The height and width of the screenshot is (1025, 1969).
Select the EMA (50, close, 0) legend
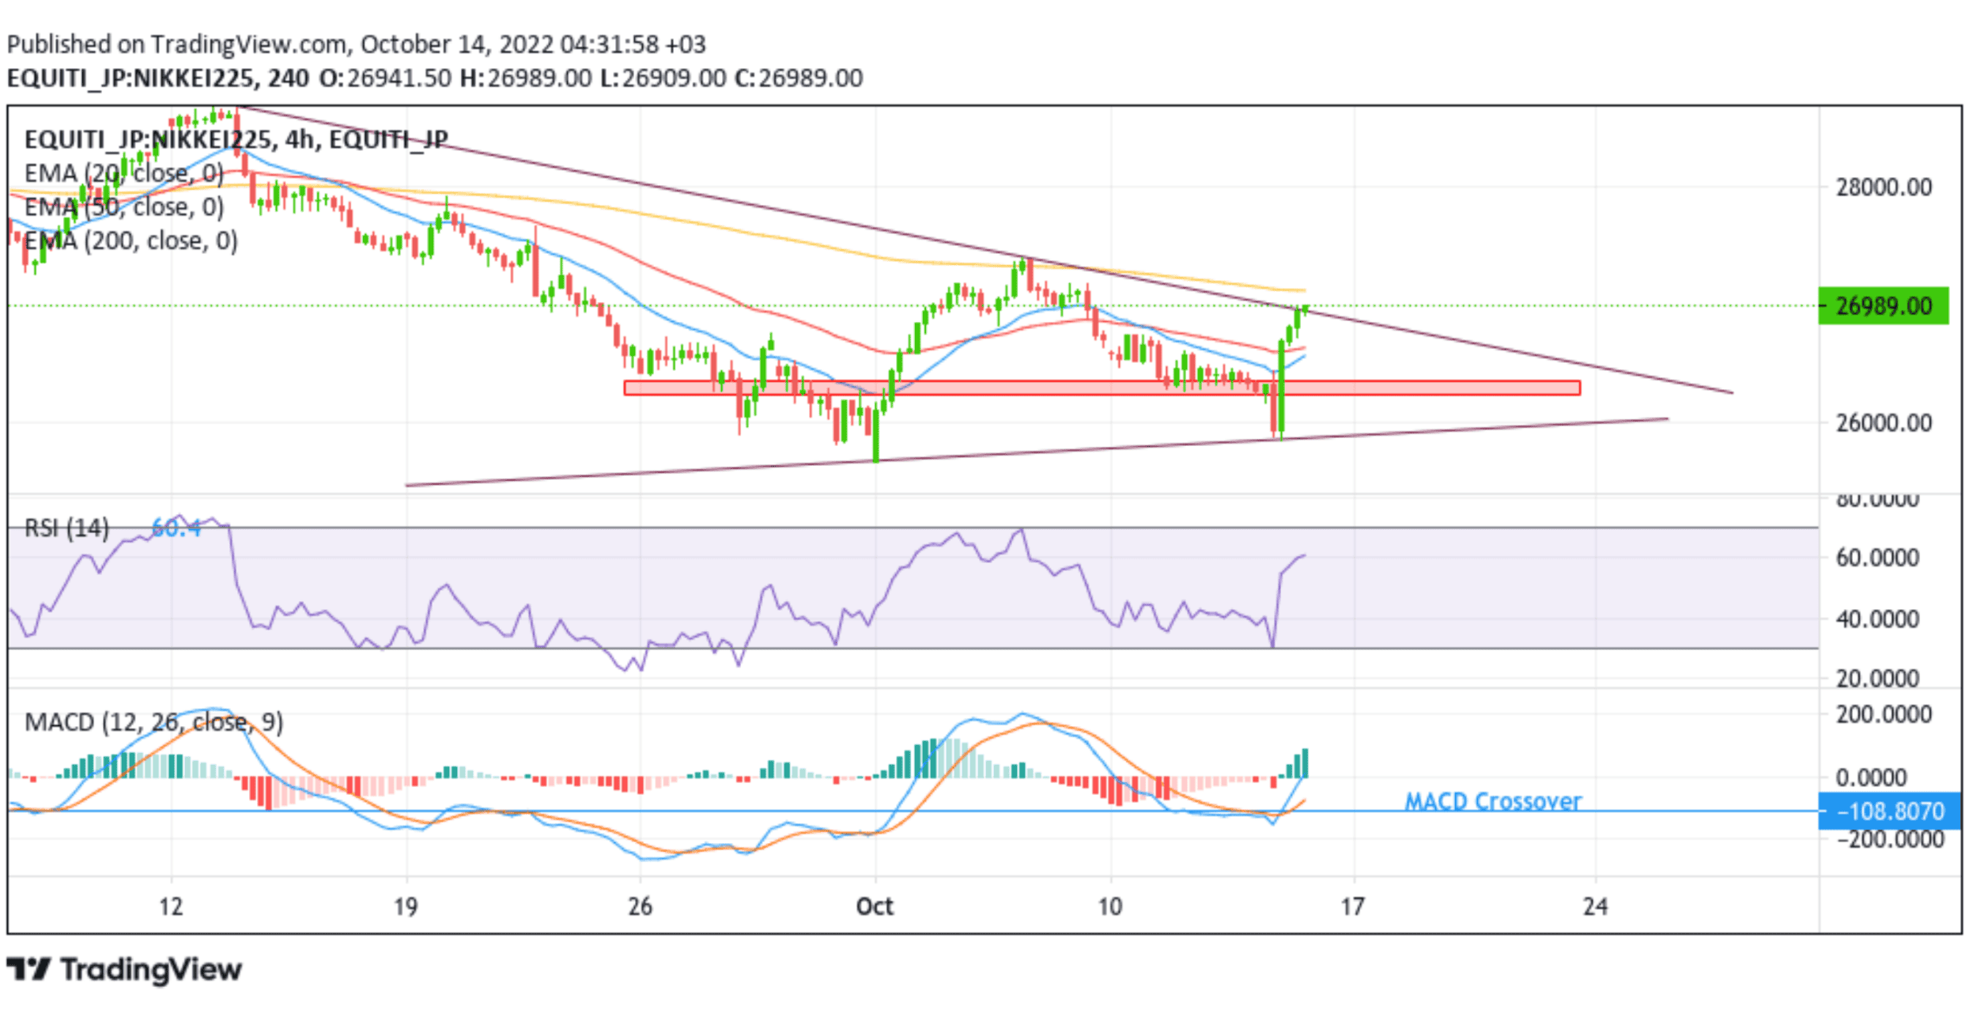tap(124, 207)
